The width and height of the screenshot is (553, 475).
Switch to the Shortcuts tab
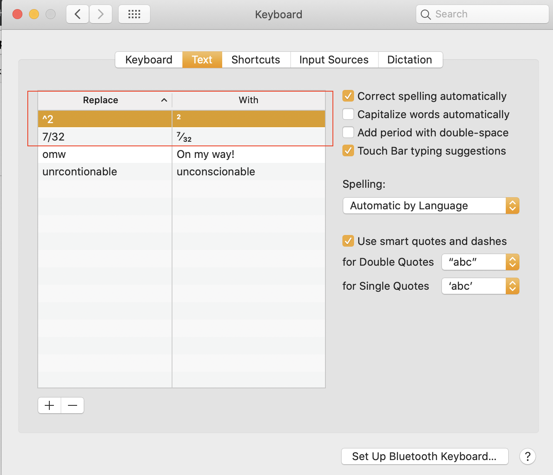pyautogui.click(x=256, y=60)
